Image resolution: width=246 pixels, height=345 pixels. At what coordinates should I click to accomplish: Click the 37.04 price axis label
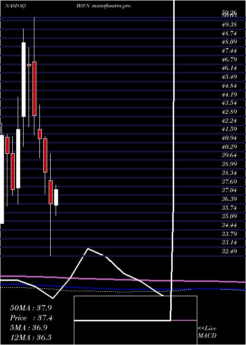pyautogui.click(x=229, y=190)
